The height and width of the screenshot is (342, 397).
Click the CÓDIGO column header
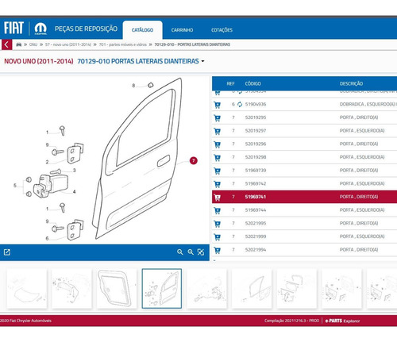click(253, 83)
